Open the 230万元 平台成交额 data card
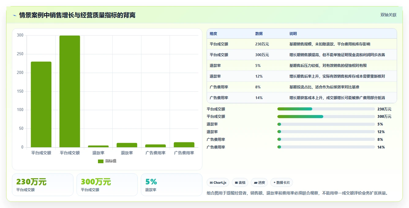This screenshot has height=208, width=409. tap(43, 185)
